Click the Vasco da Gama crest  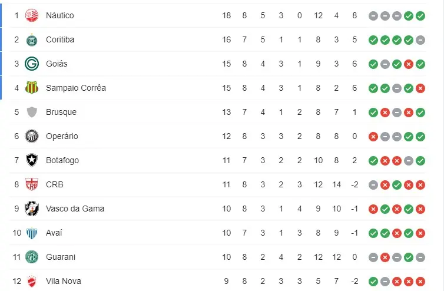(x=32, y=209)
